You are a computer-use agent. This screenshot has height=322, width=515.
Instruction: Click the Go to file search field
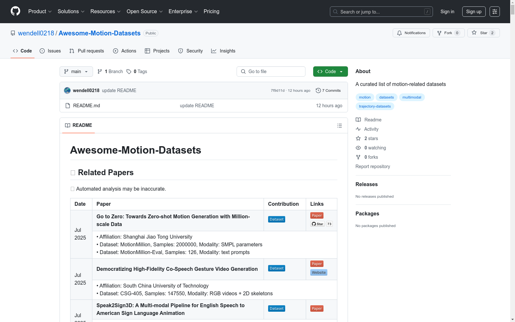[x=271, y=71]
